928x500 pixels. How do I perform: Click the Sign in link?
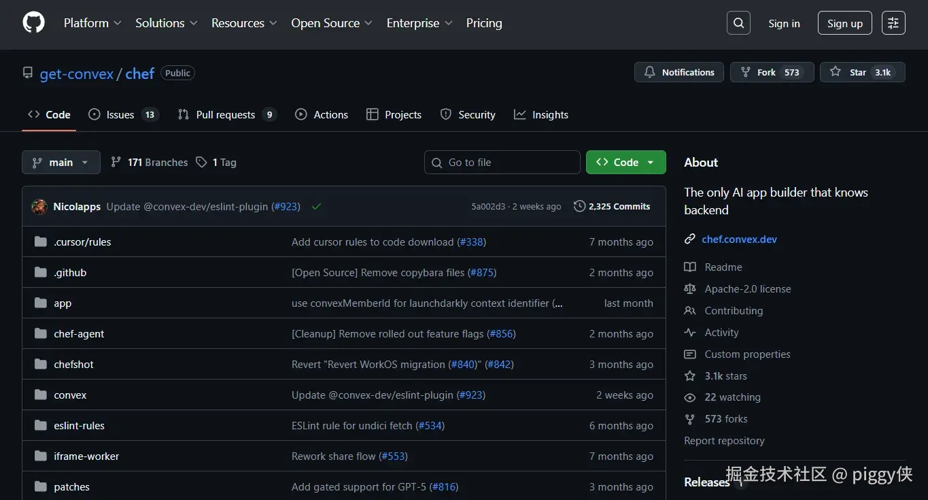click(784, 23)
